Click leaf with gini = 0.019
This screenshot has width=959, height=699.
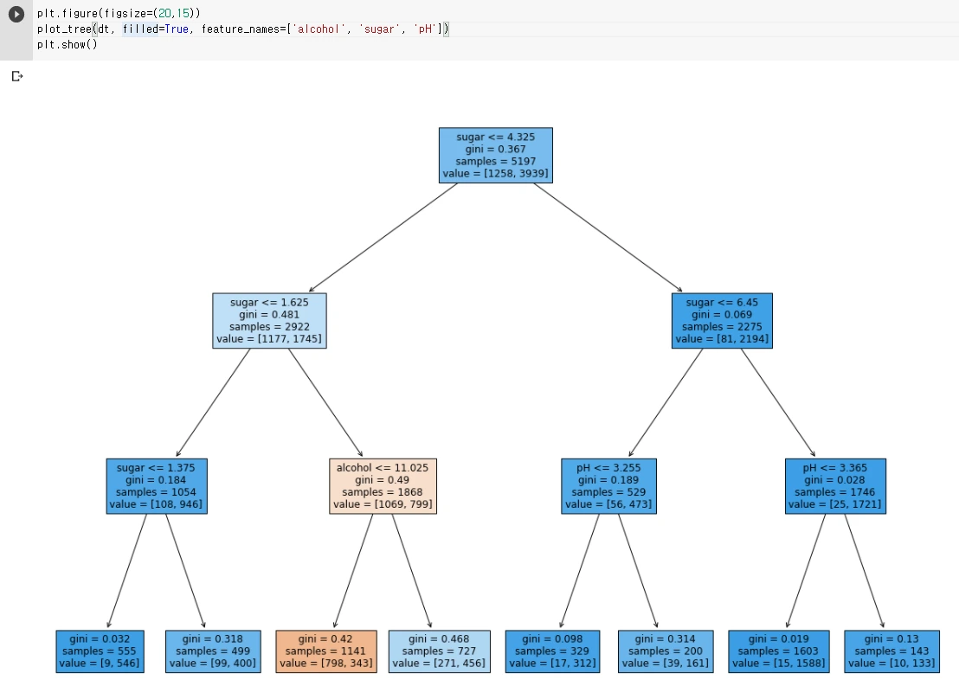coord(779,651)
